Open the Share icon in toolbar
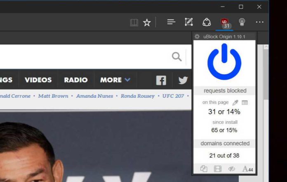 pyautogui.click(x=207, y=22)
